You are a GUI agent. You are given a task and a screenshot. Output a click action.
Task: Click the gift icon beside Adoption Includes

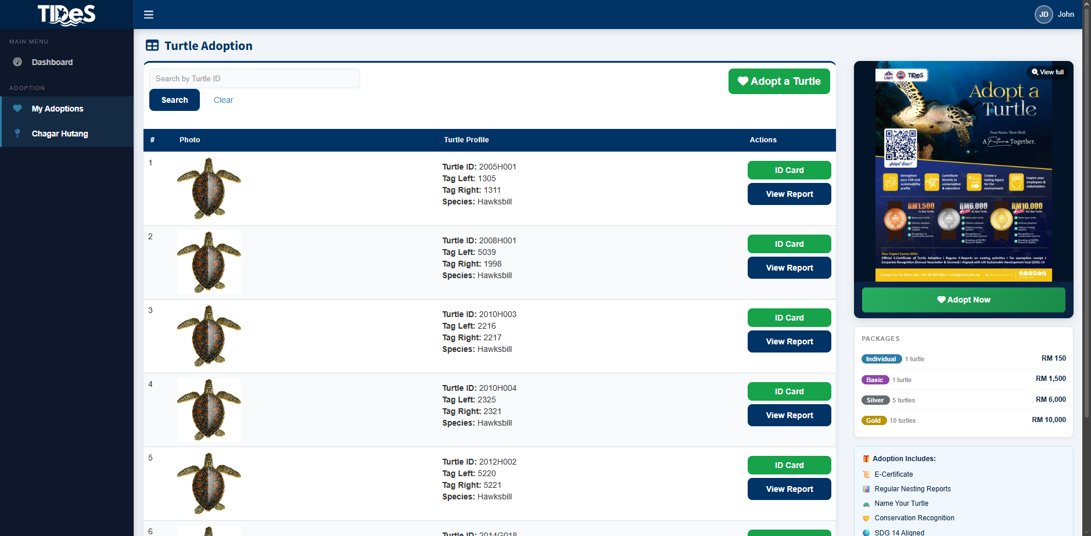tap(866, 459)
